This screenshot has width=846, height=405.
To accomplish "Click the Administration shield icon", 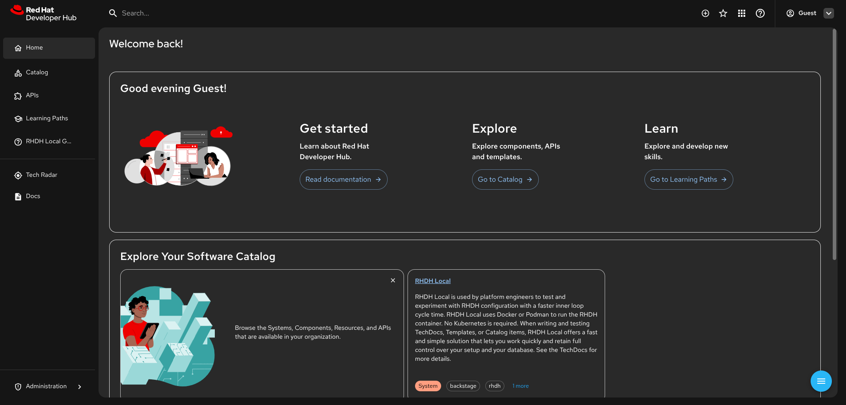I will 18,387.
